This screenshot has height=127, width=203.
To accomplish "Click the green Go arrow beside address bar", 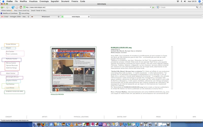I will (153, 7).
